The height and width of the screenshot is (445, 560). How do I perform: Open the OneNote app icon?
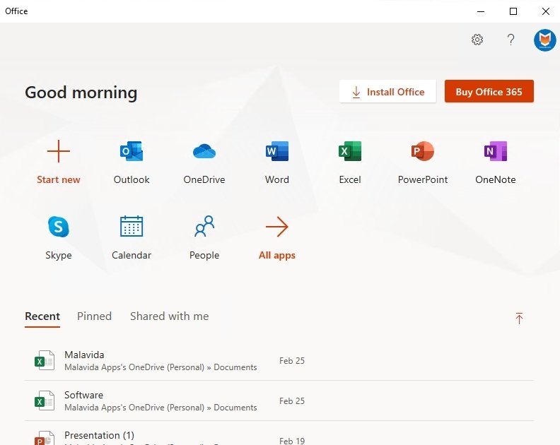(496, 151)
